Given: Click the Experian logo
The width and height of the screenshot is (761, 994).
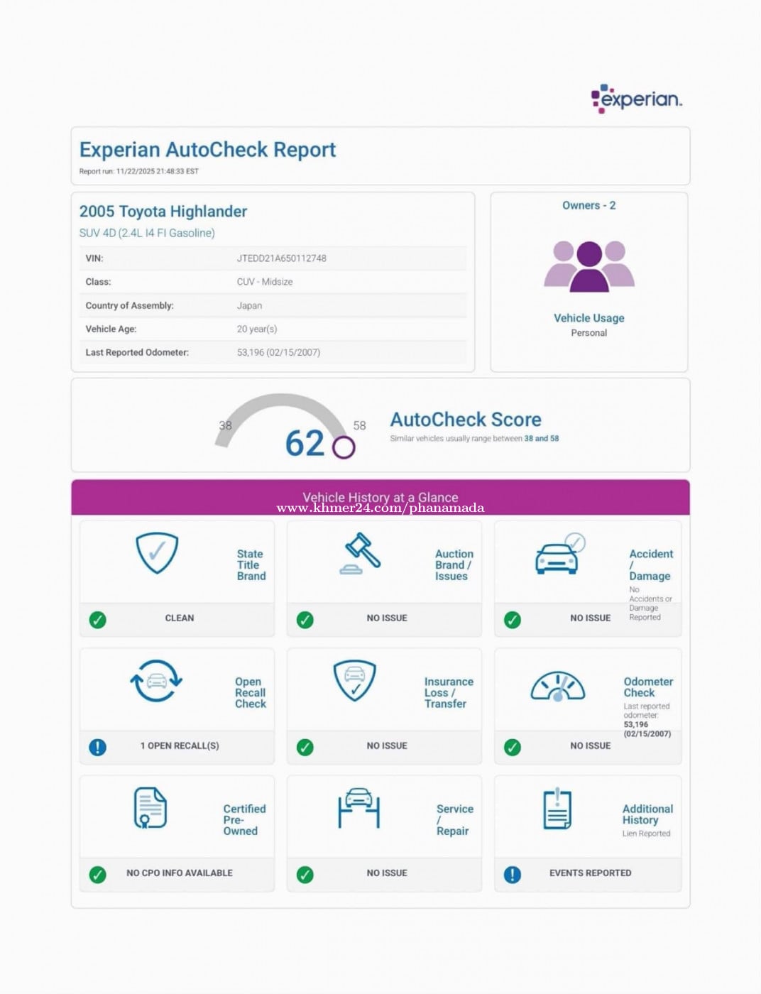Looking at the screenshot, I should [636, 99].
